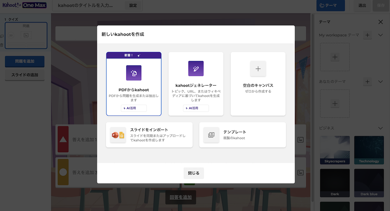Click the image icon on lower answer row
This screenshot has width=390, height=211.
click(300, 172)
